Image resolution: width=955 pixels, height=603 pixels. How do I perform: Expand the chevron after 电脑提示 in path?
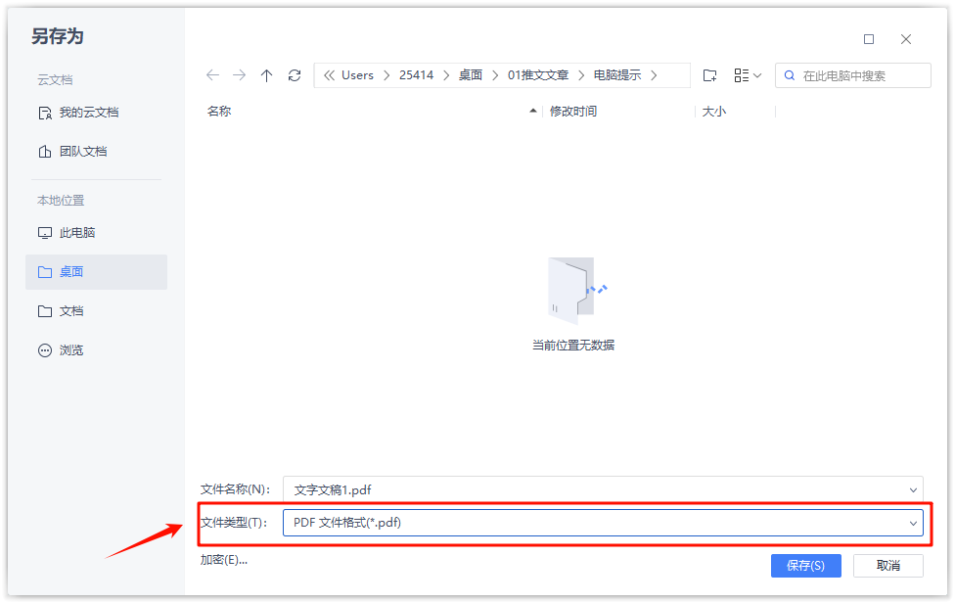654,75
